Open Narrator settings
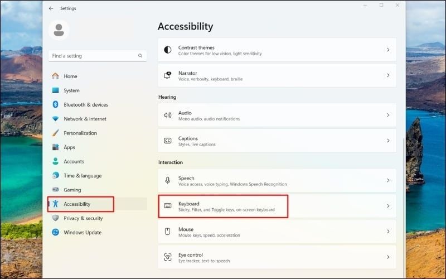 (x=188, y=73)
